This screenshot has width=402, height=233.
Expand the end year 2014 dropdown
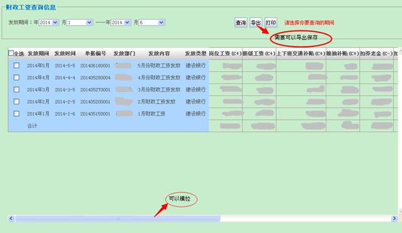[x=121, y=22]
